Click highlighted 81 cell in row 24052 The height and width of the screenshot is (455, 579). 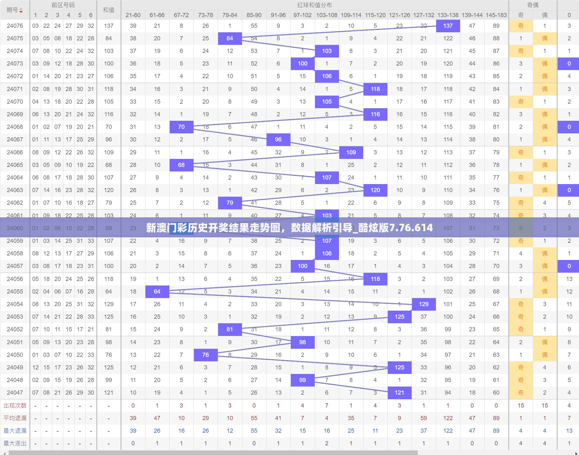click(x=230, y=329)
